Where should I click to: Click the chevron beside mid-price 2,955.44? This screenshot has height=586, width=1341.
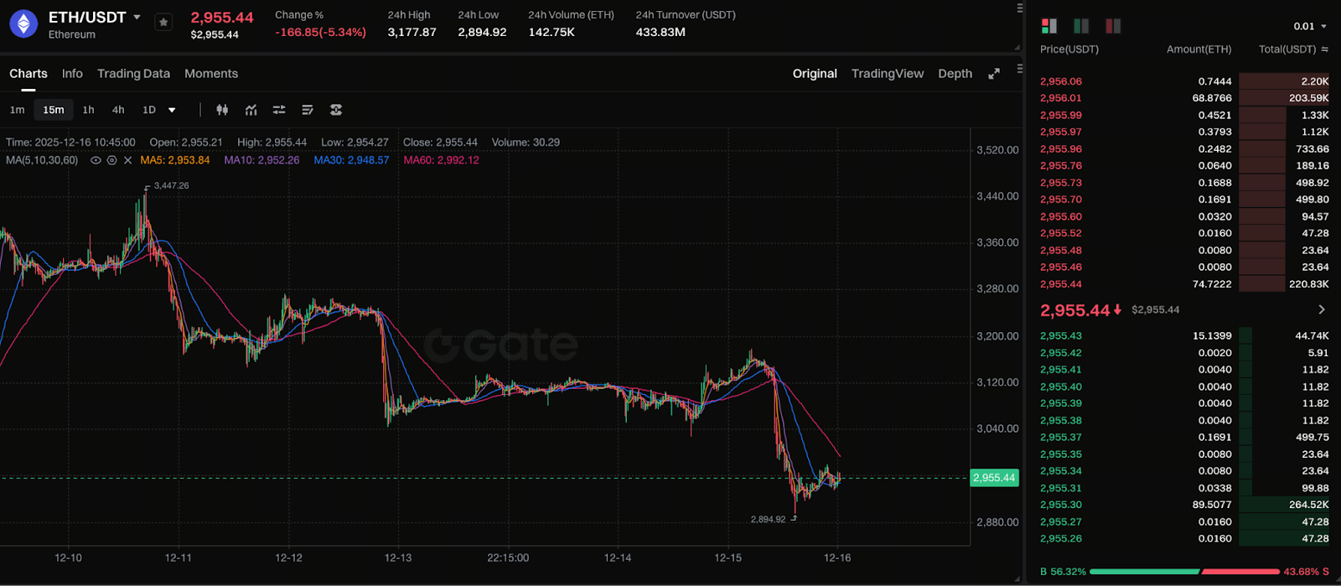1322,309
